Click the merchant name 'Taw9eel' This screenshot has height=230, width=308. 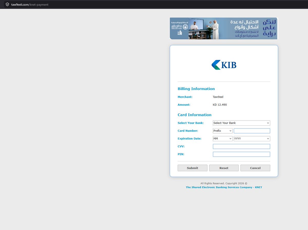(218, 97)
